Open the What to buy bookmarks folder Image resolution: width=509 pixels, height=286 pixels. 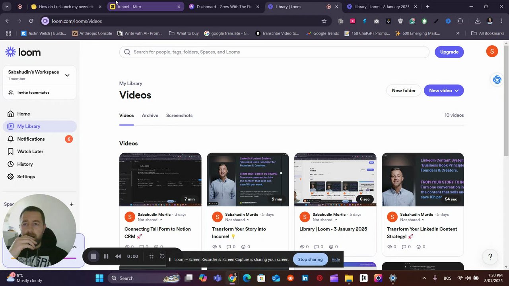tap(184, 33)
